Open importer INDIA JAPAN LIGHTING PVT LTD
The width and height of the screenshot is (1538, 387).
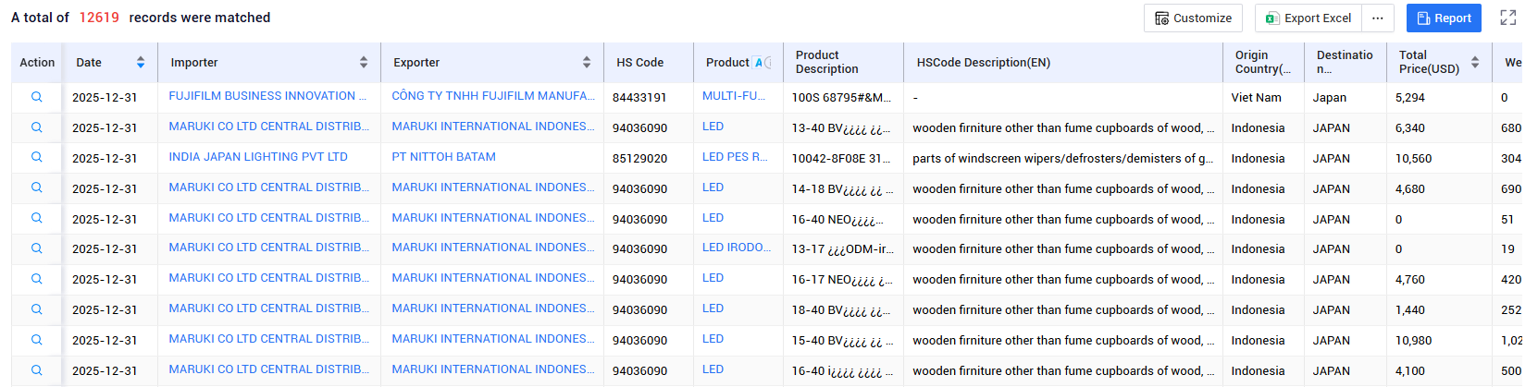click(258, 157)
